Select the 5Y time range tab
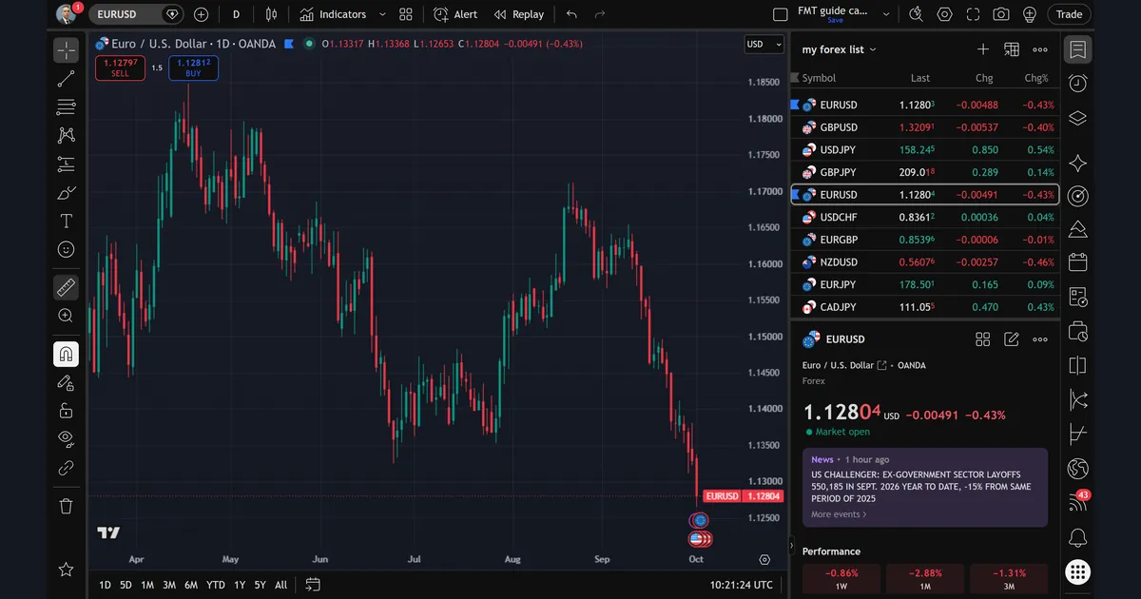1141x599 pixels. pyautogui.click(x=260, y=585)
